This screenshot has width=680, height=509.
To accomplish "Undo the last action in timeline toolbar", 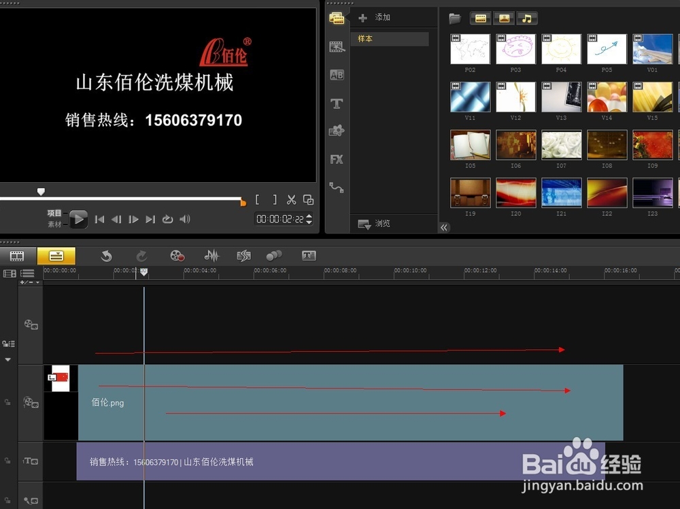I will 106,256.
